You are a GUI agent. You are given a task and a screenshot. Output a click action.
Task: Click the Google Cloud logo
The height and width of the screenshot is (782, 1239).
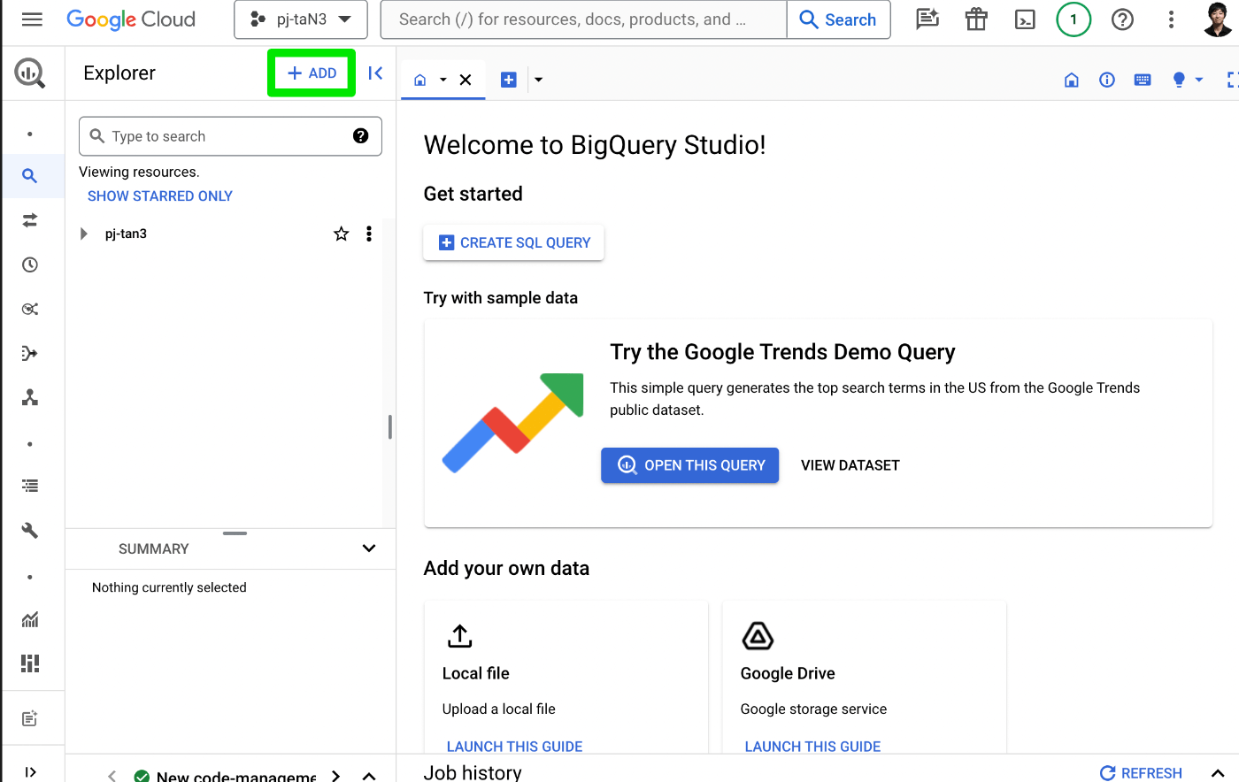click(x=131, y=19)
